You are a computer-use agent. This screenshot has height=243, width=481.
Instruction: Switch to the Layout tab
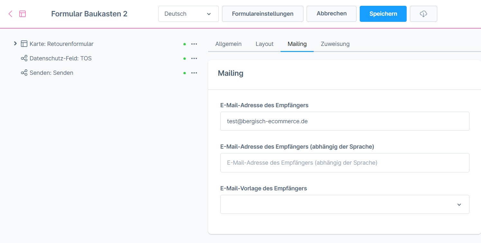click(264, 44)
